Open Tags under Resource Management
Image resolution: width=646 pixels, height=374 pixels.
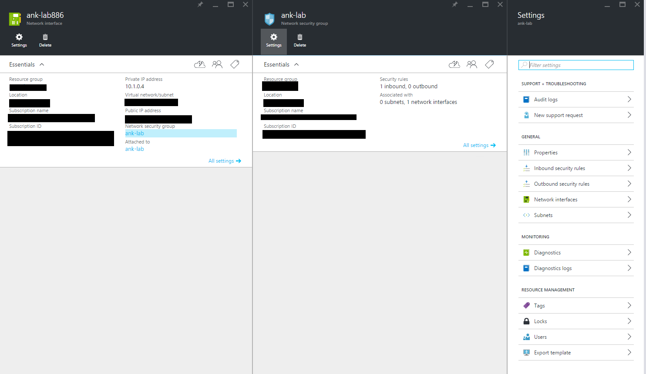[576, 306]
